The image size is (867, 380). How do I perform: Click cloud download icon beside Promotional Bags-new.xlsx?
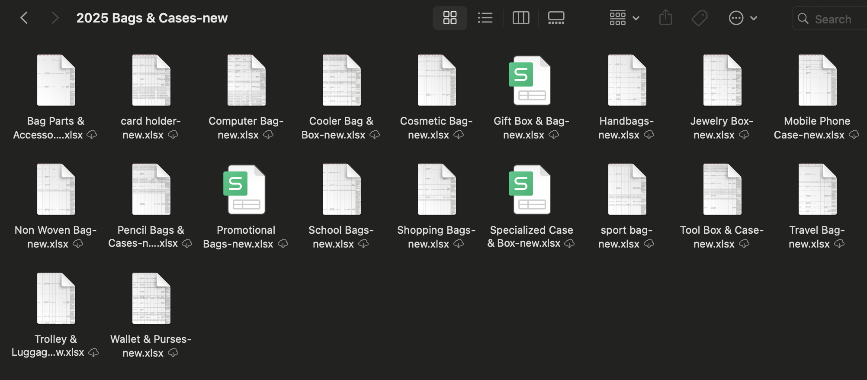(283, 244)
